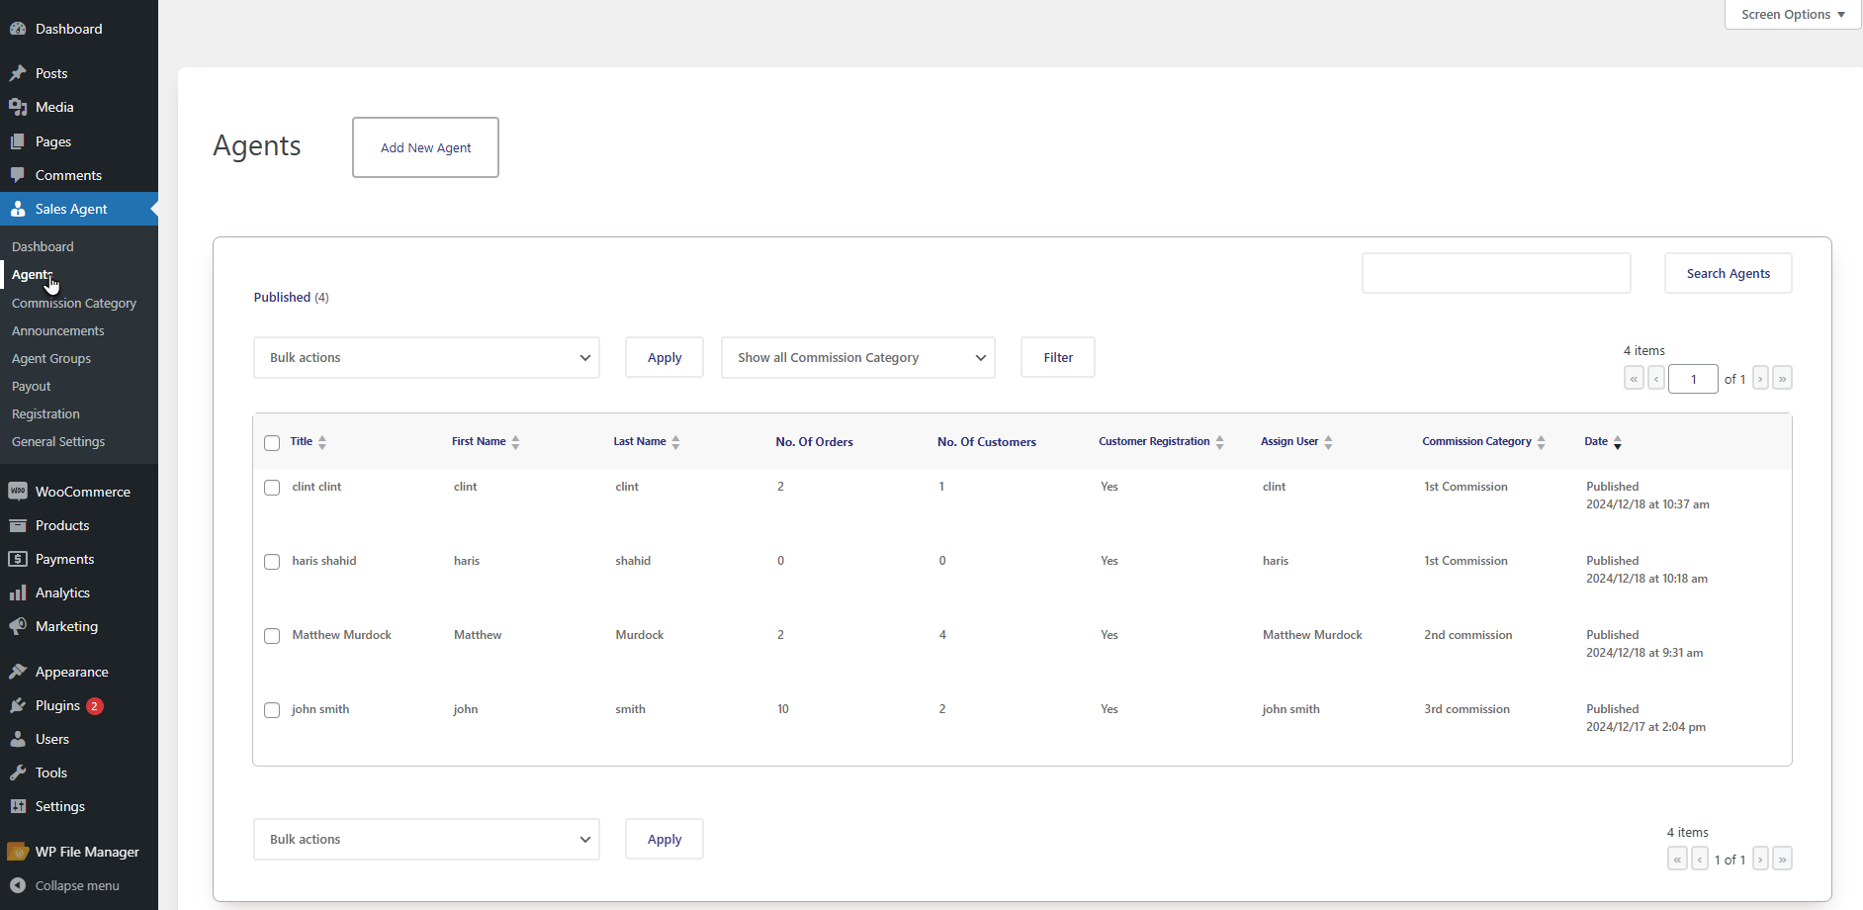Go to last page in bottom pagination
This screenshot has height=910, width=1863.
tap(1782, 859)
